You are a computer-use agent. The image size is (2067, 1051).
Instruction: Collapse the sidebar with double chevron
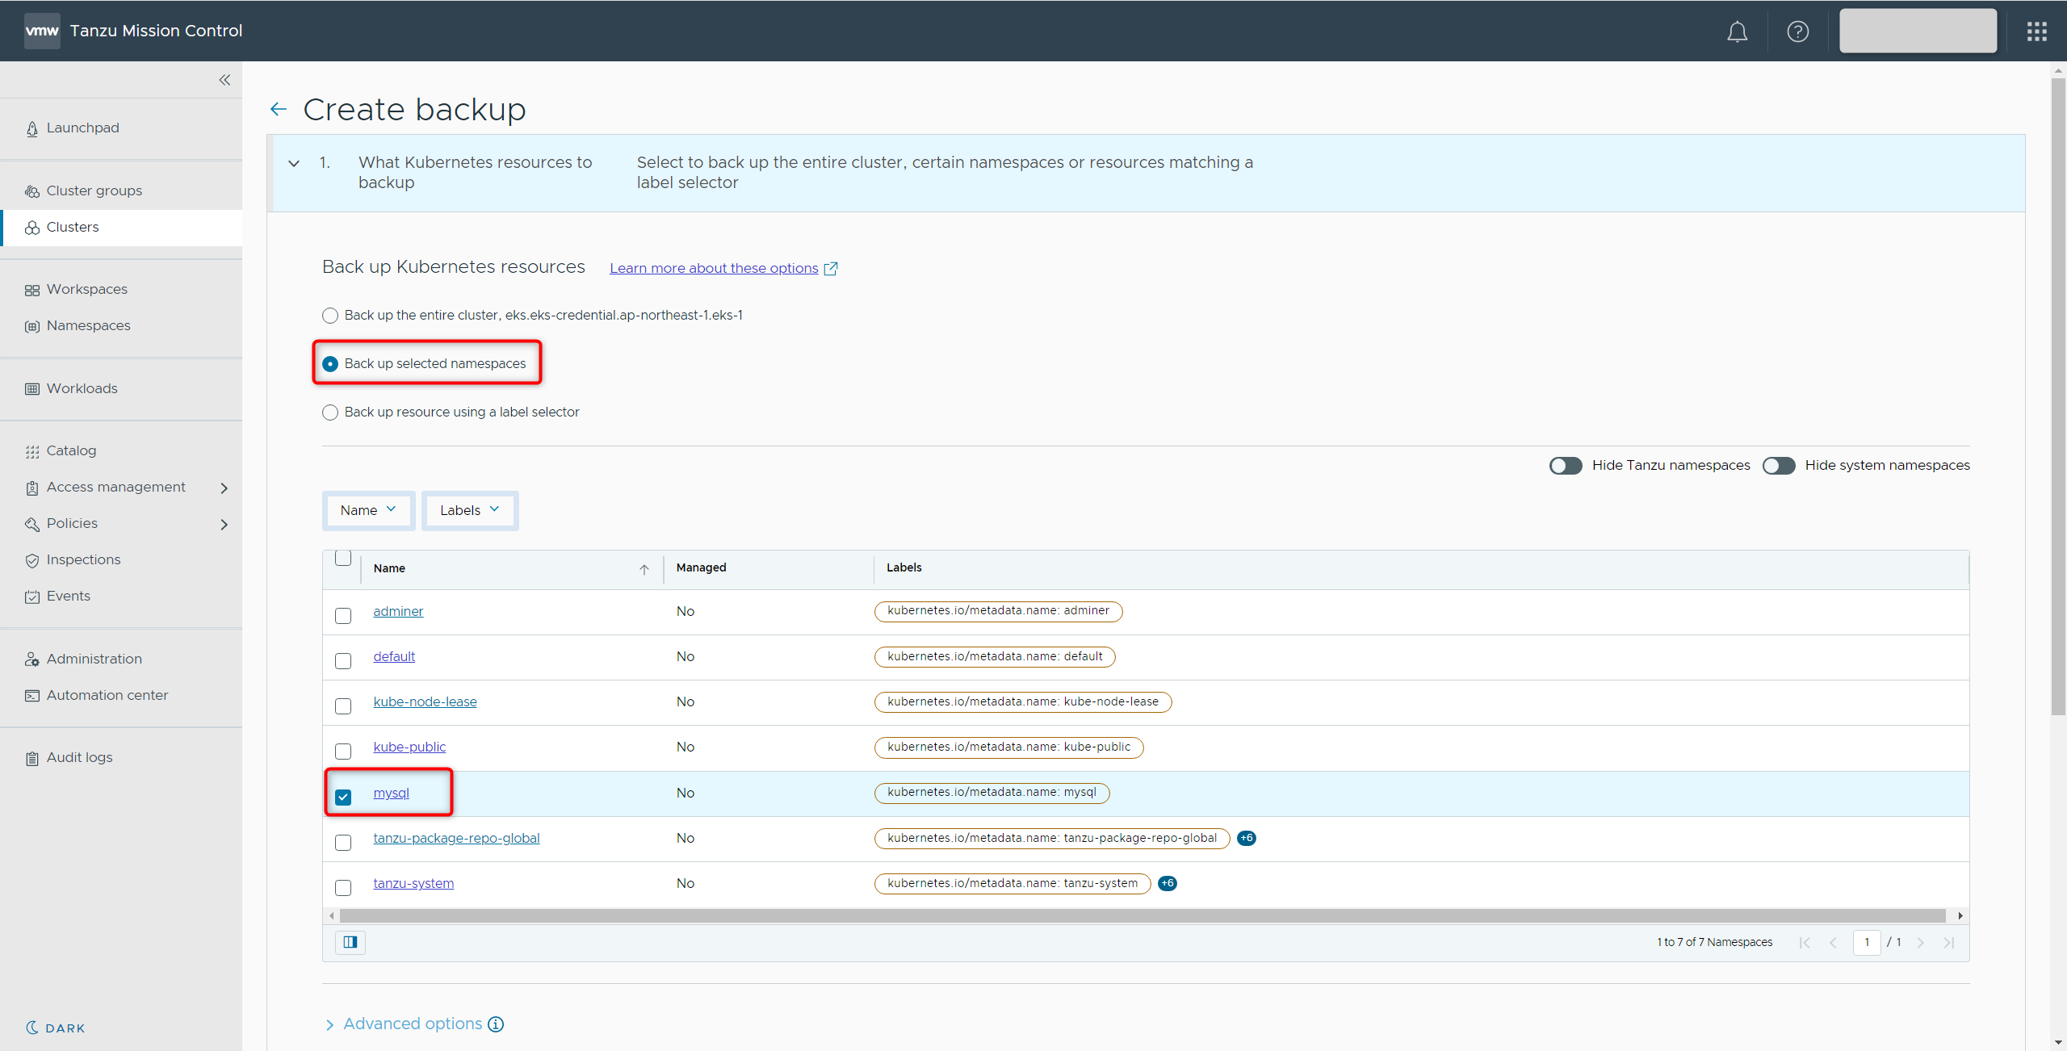pyautogui.click(x=224, y=80)
